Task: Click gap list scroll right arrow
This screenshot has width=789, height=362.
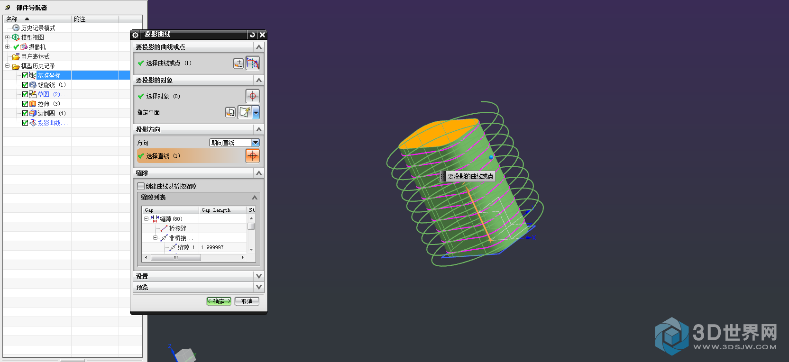Action: 243,258
